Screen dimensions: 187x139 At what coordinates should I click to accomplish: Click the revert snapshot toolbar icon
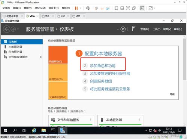click(102, 8)
